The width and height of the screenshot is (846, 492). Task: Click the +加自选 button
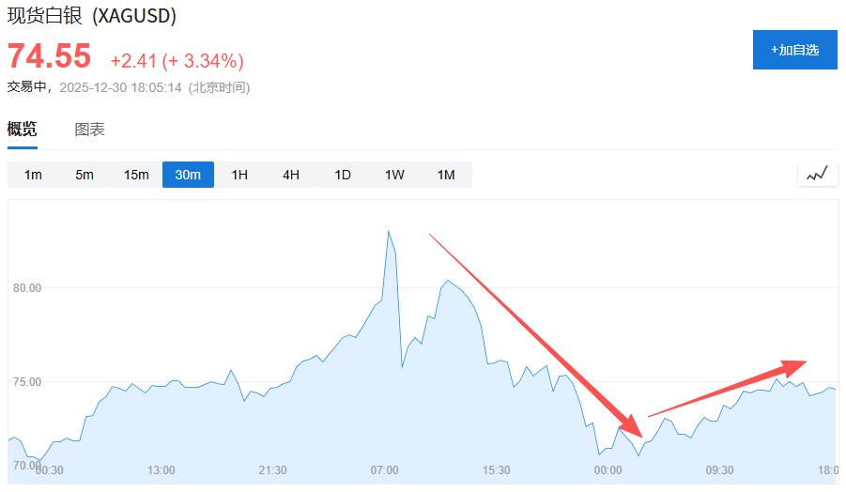tap(794, 50)
